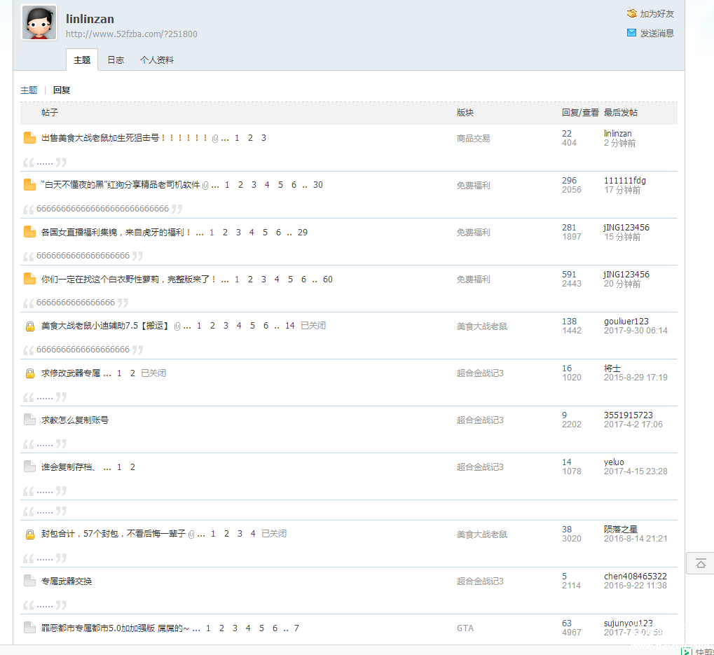The width and height of the screenshot is (714, 655).
Task: Open the GTA board link
Action: tap(465, 628)
